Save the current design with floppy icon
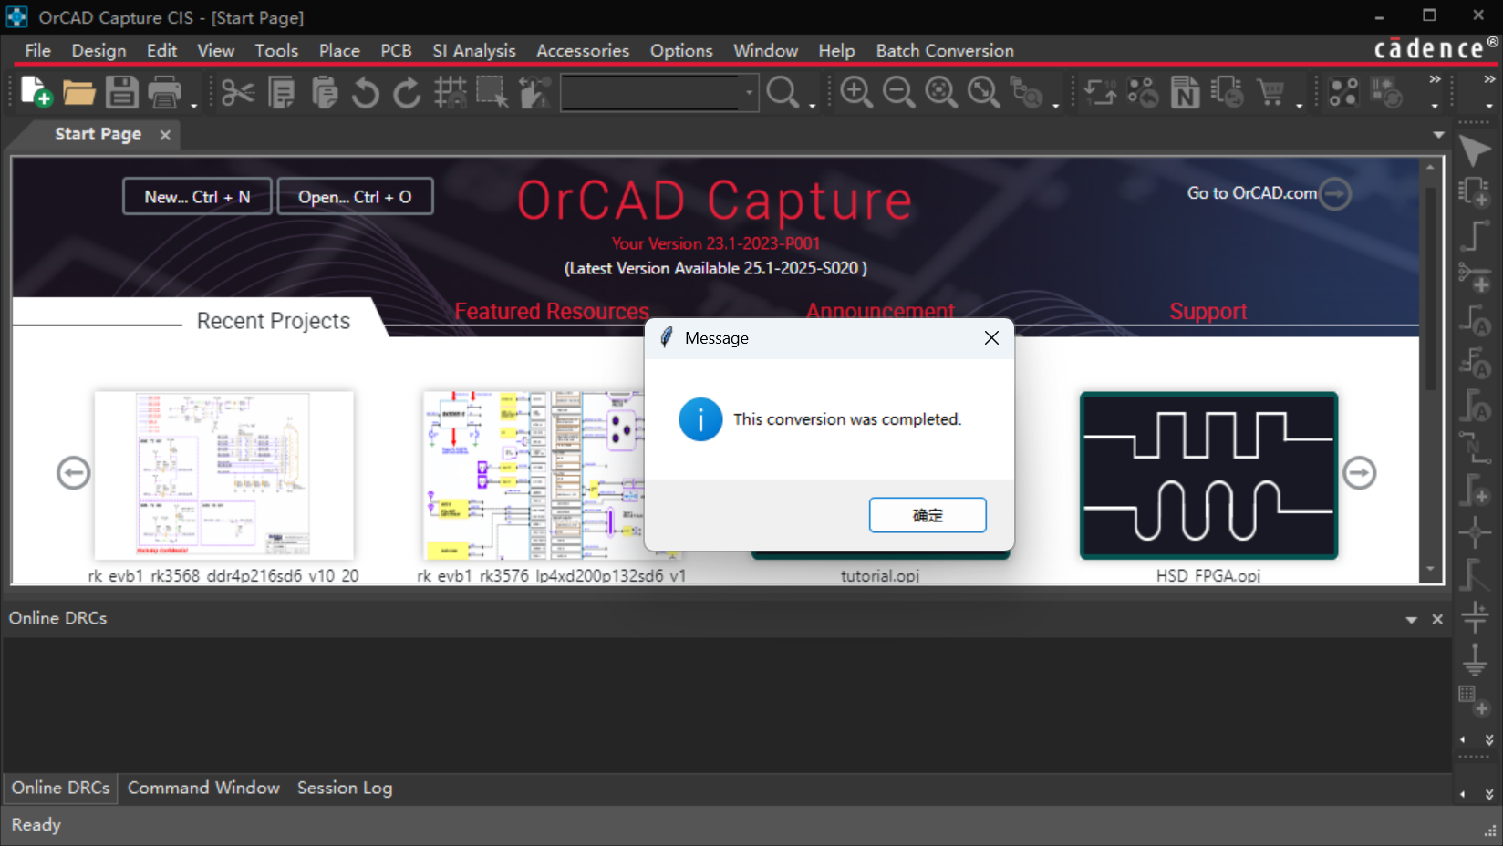The image size is (1503, 846). [x=121, y=92]
